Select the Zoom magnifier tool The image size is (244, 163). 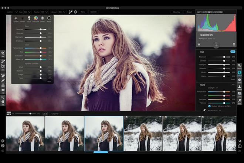tap(3, 98)
